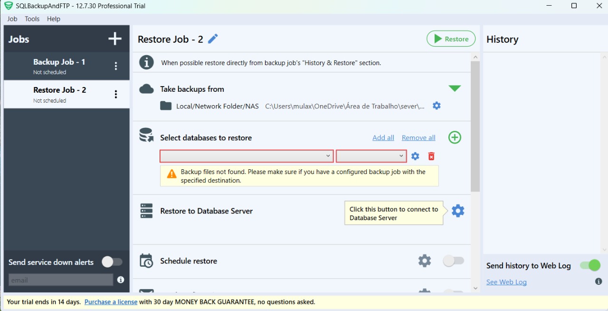608x311 pixels.
Task: Click the Send service down alerts label
Action: click(x=51, y=262)
